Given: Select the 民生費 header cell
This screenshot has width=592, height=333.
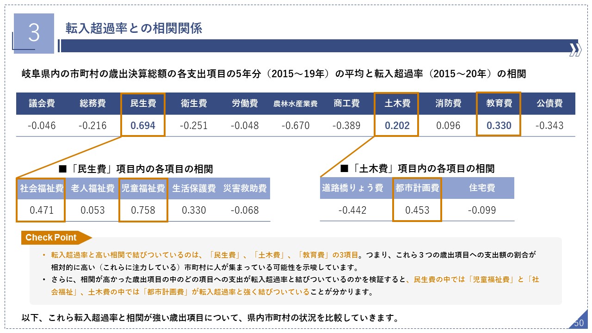Looking at the screenshot, I should coord(143,104).
